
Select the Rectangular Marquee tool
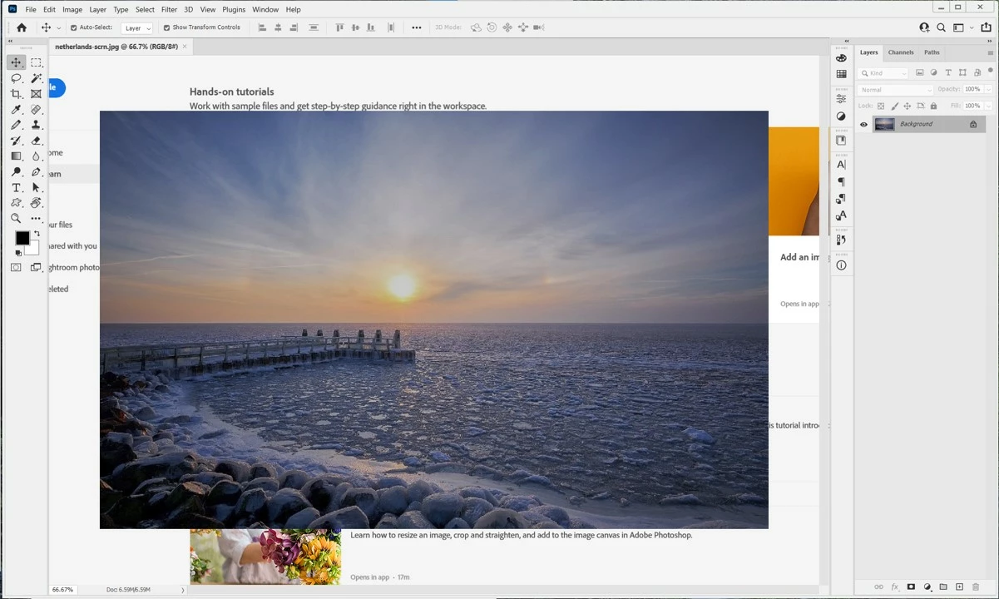point(36,62)
